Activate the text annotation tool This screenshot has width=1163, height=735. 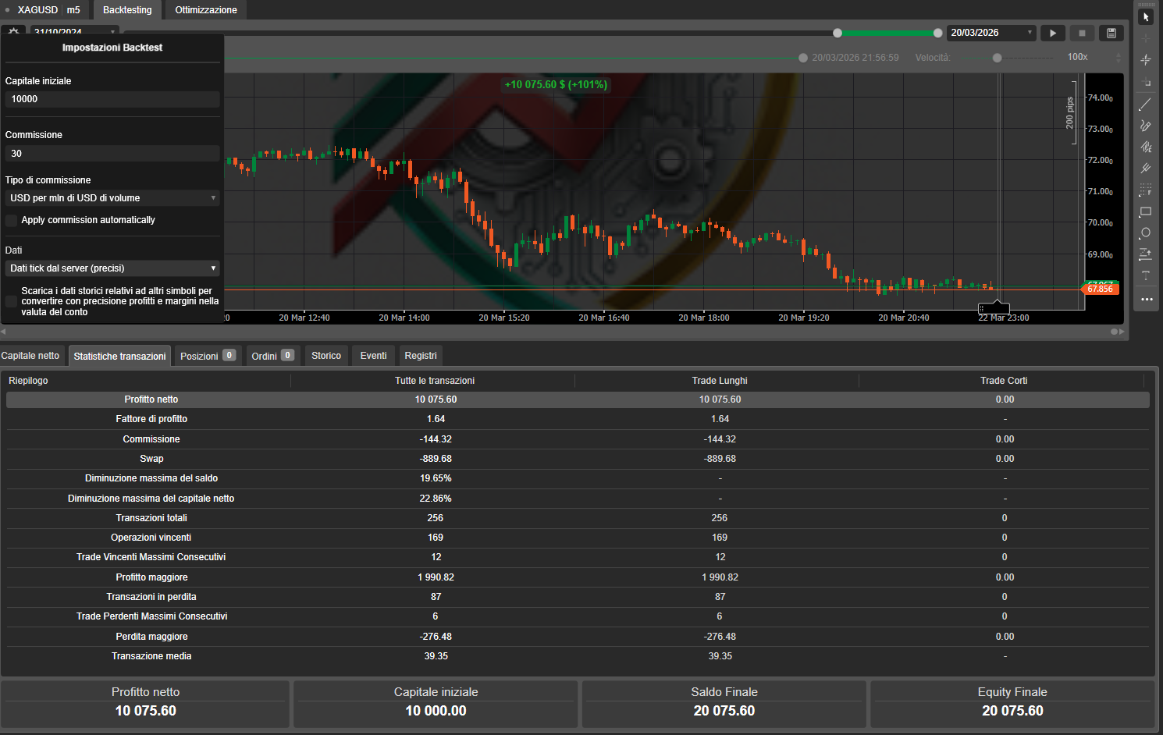click(1146, 275)
